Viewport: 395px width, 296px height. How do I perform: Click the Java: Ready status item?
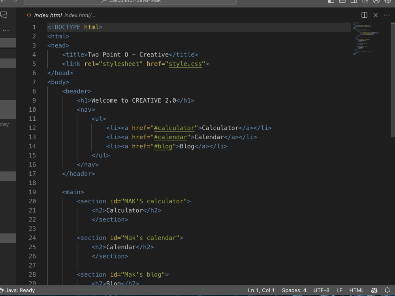pos(18,290)
